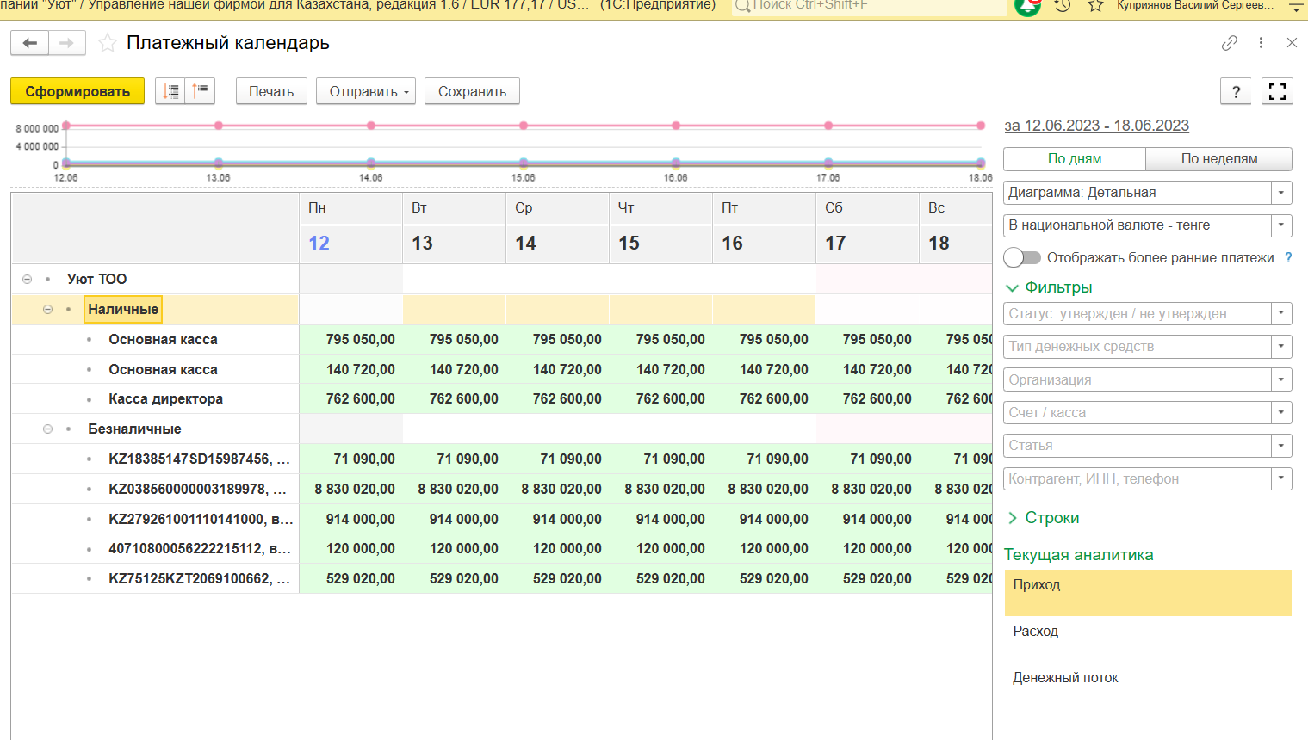Click the expand all groups icon
Viewport: 1308px width, 740px height.
[x=170, y=91]
